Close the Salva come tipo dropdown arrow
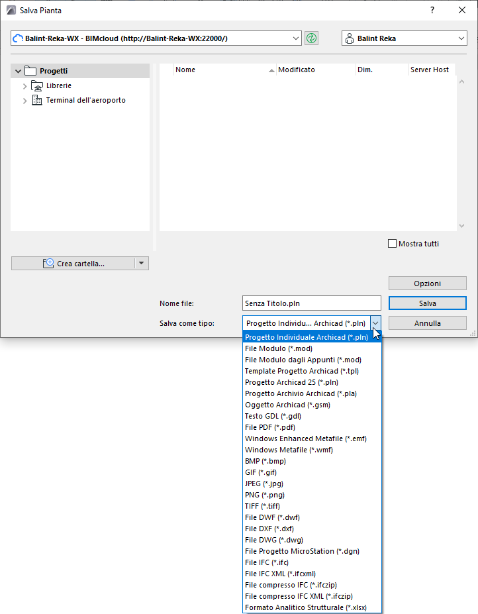478x614 pixels. coord(375,323)
